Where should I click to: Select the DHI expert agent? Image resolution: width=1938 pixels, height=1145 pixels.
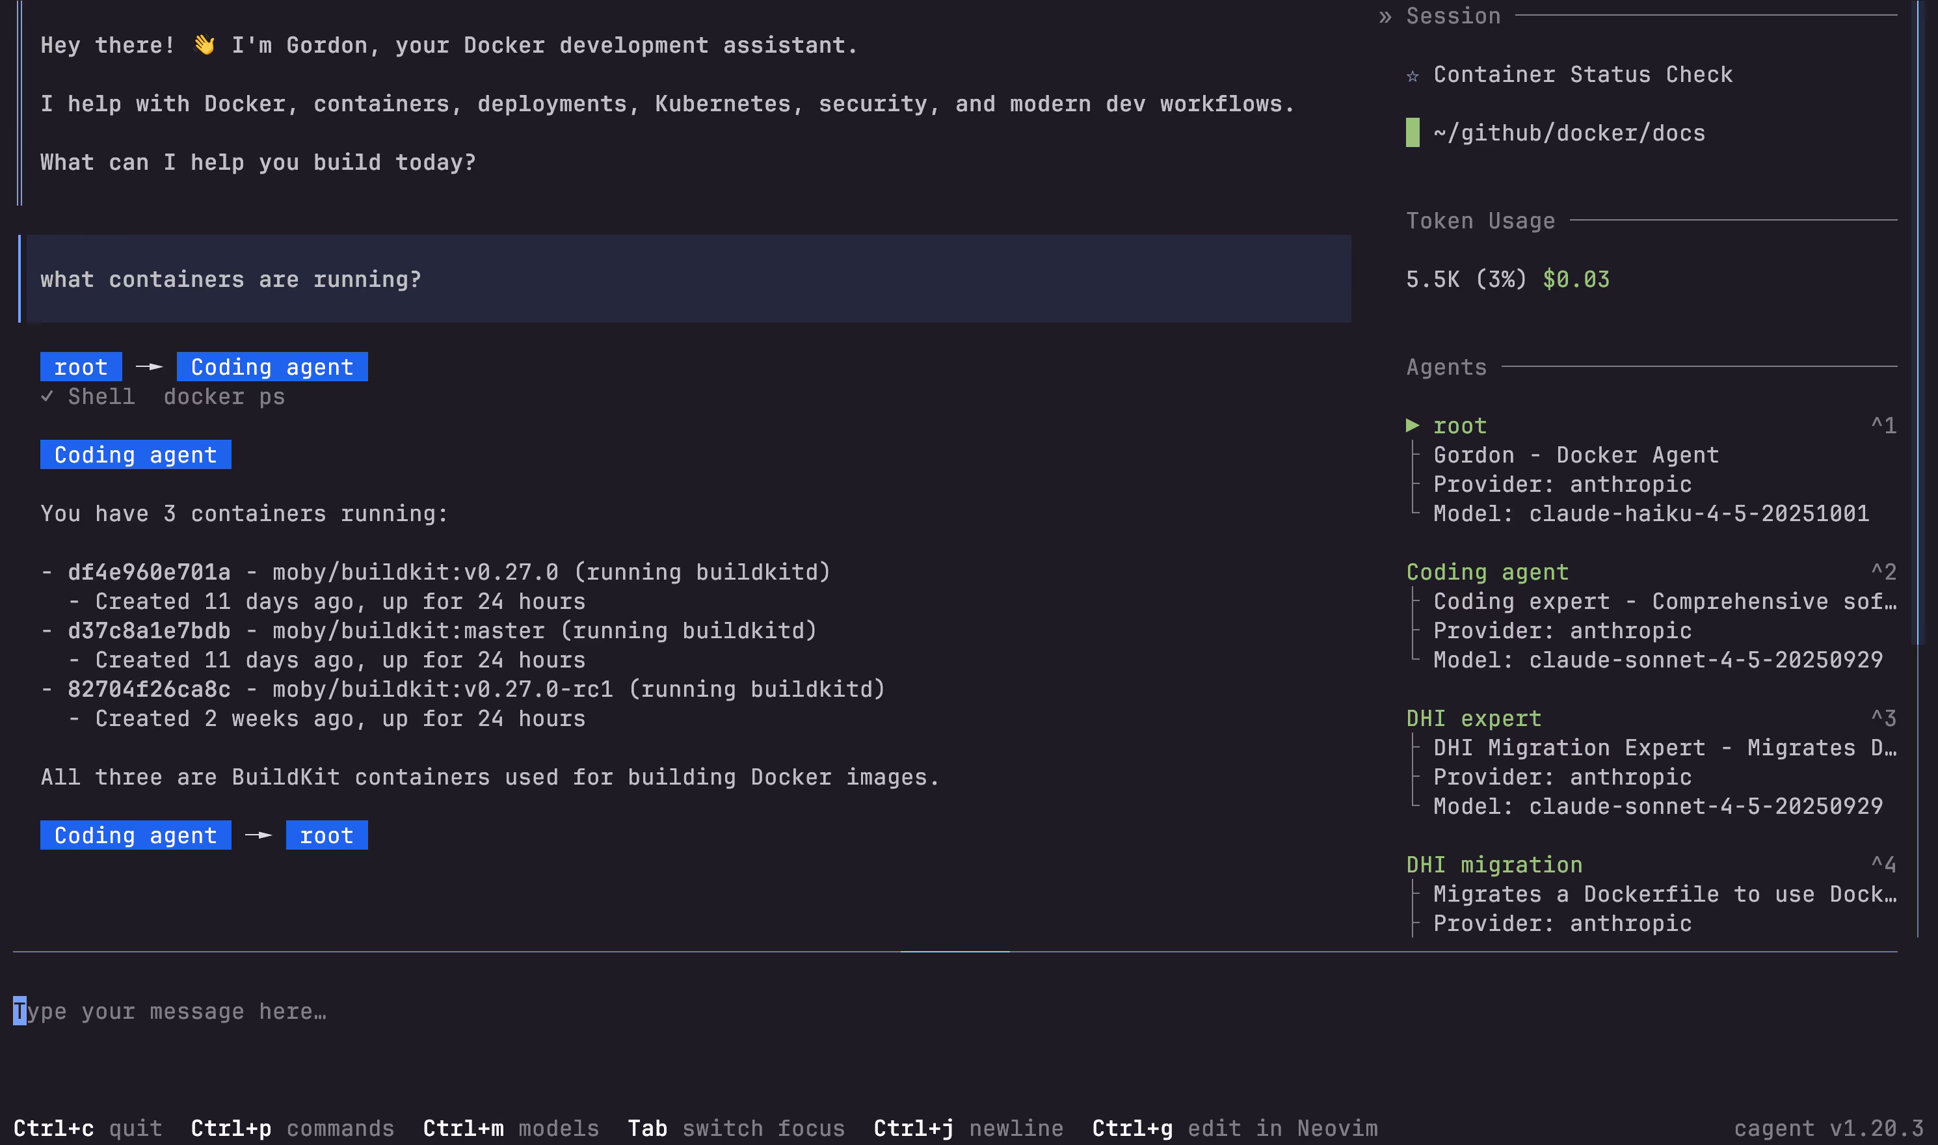1473,718
